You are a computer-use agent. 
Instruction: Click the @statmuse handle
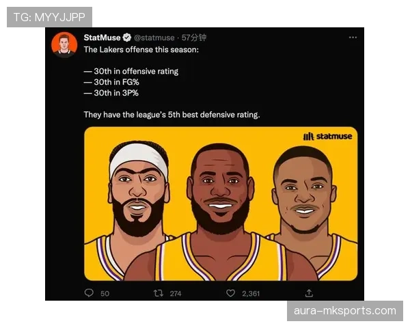click(x=154, y=38)
